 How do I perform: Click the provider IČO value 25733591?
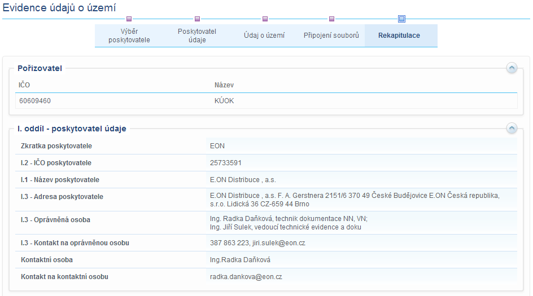click(226, 163)
